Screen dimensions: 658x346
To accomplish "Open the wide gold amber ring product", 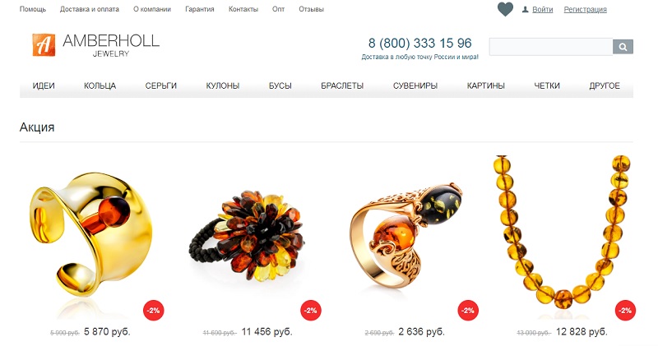I will pyautogui.click(x=91, y=235).
